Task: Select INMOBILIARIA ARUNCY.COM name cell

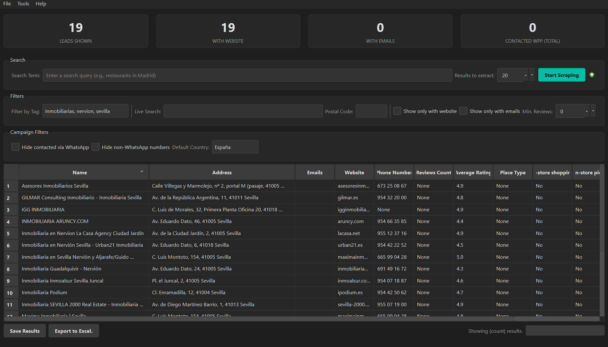Action: pos(84,221)
